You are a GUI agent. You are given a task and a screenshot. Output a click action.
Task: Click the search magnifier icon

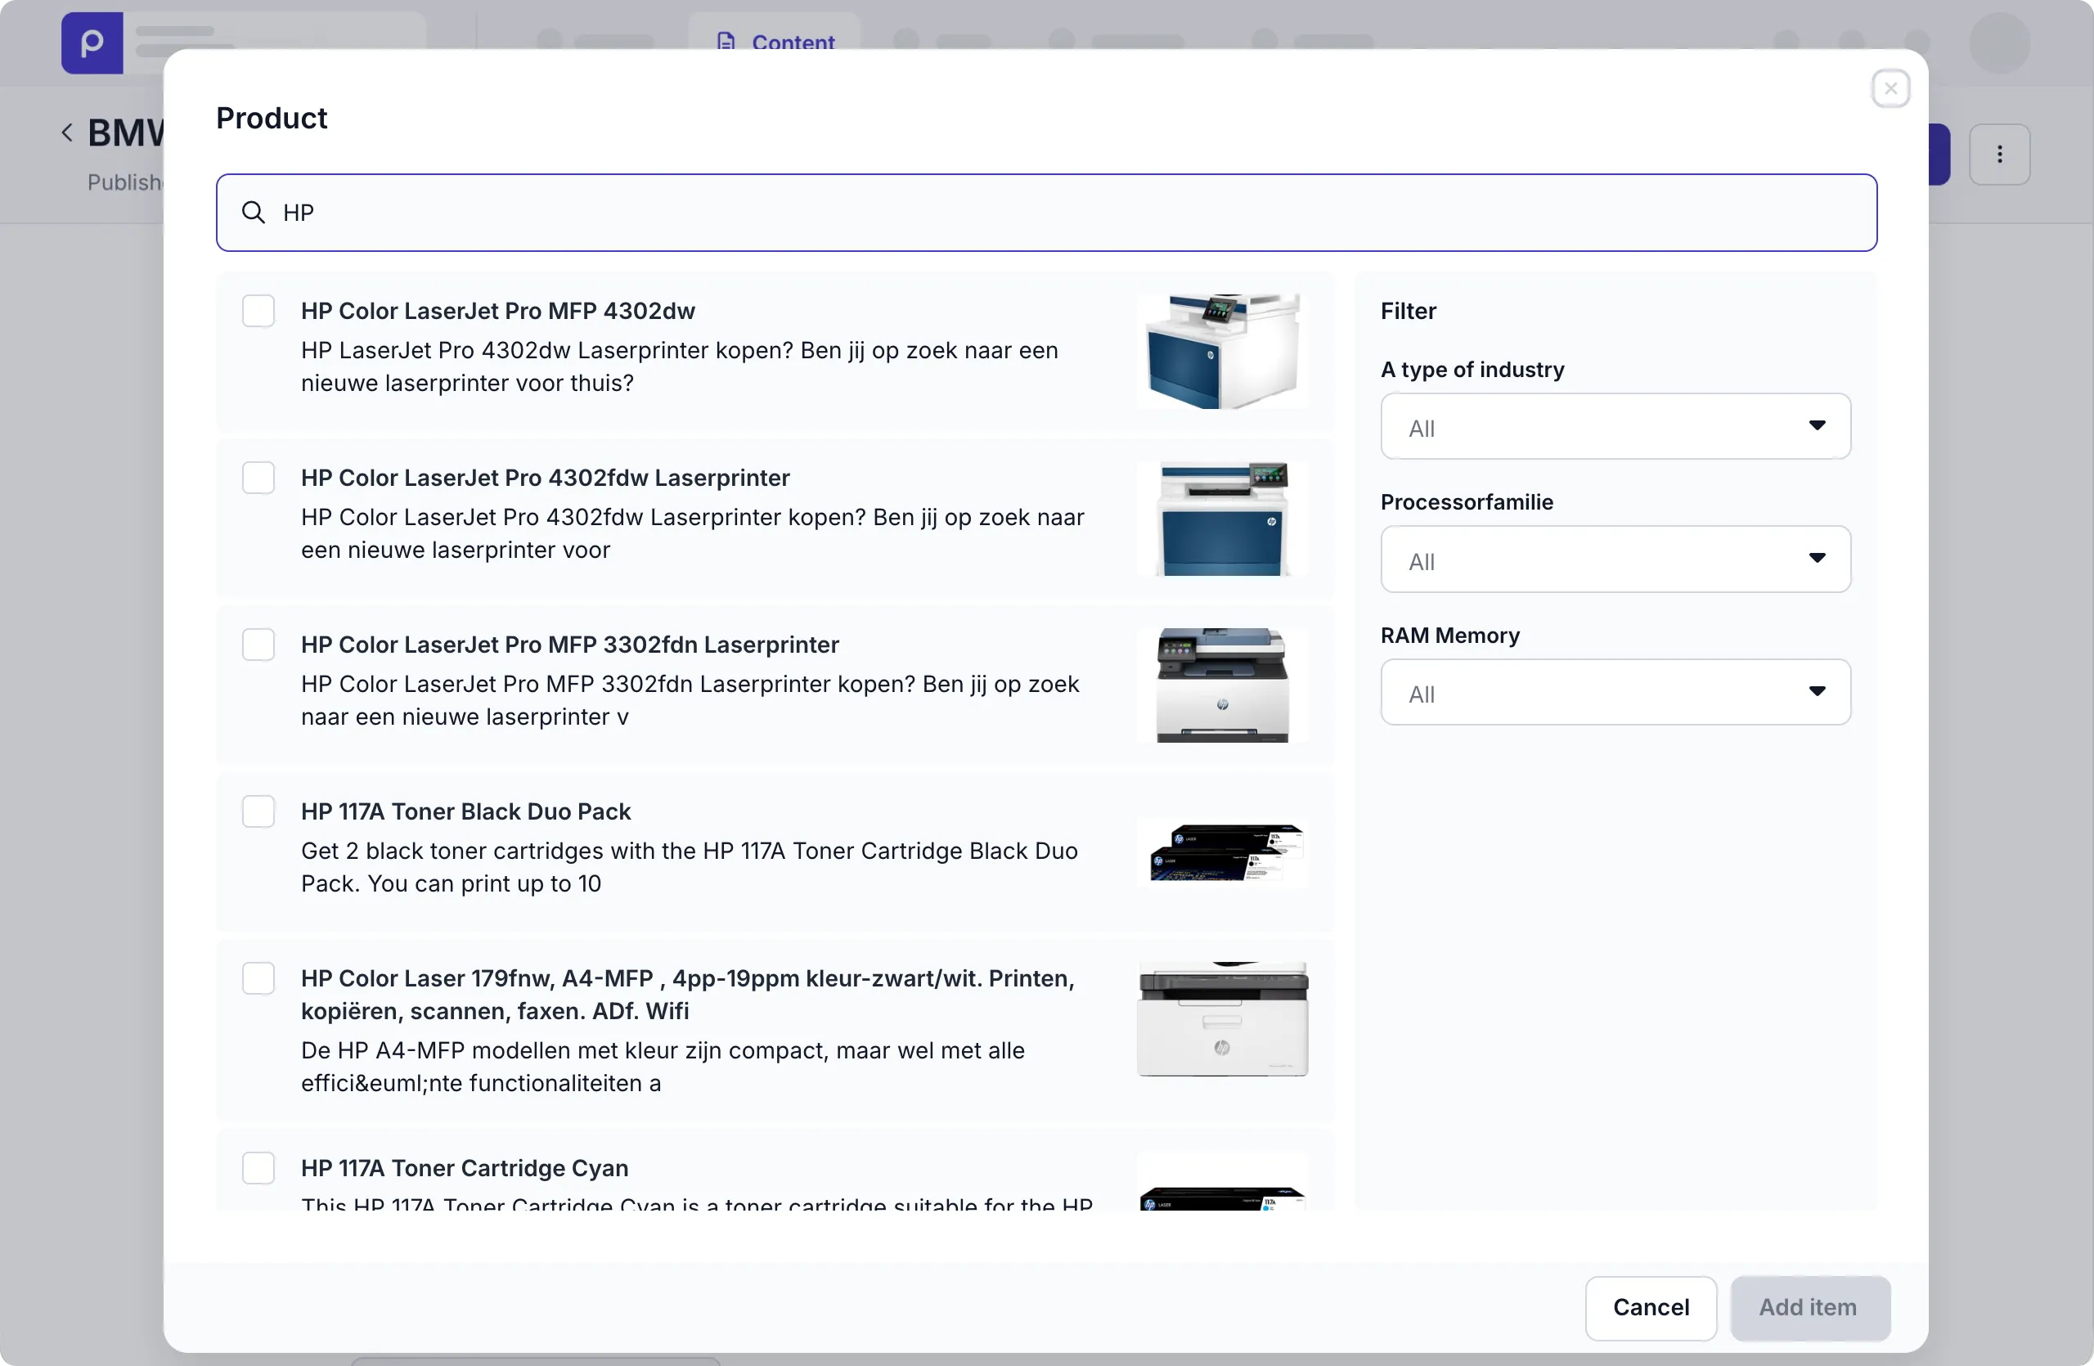pos(254,213)
